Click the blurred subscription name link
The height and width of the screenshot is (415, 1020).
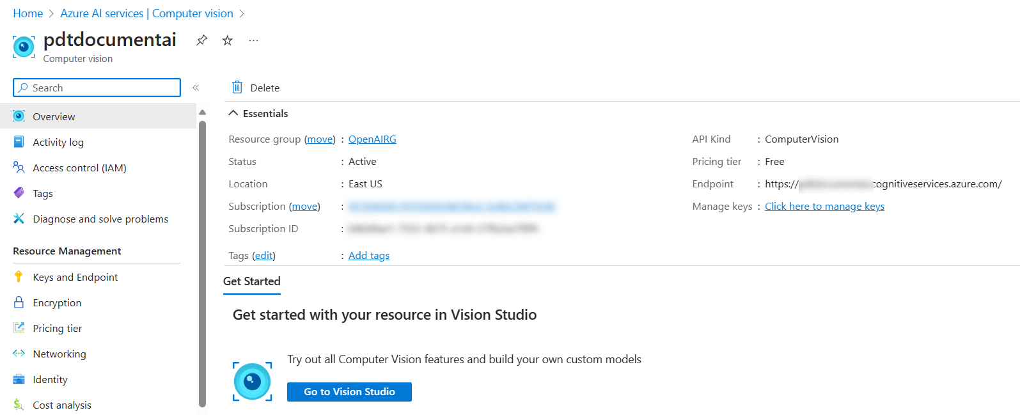451,207
